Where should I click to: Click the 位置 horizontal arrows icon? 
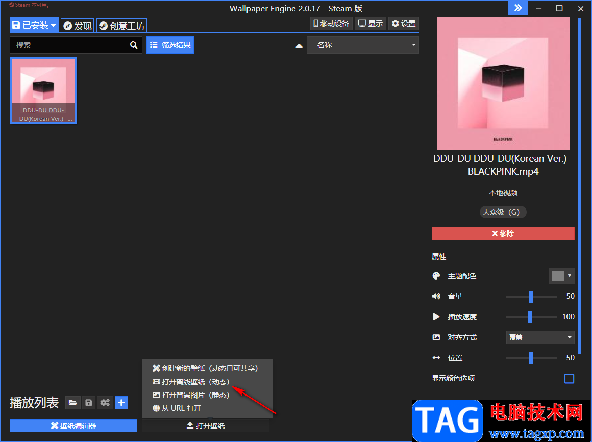click(x=436, y=358)
